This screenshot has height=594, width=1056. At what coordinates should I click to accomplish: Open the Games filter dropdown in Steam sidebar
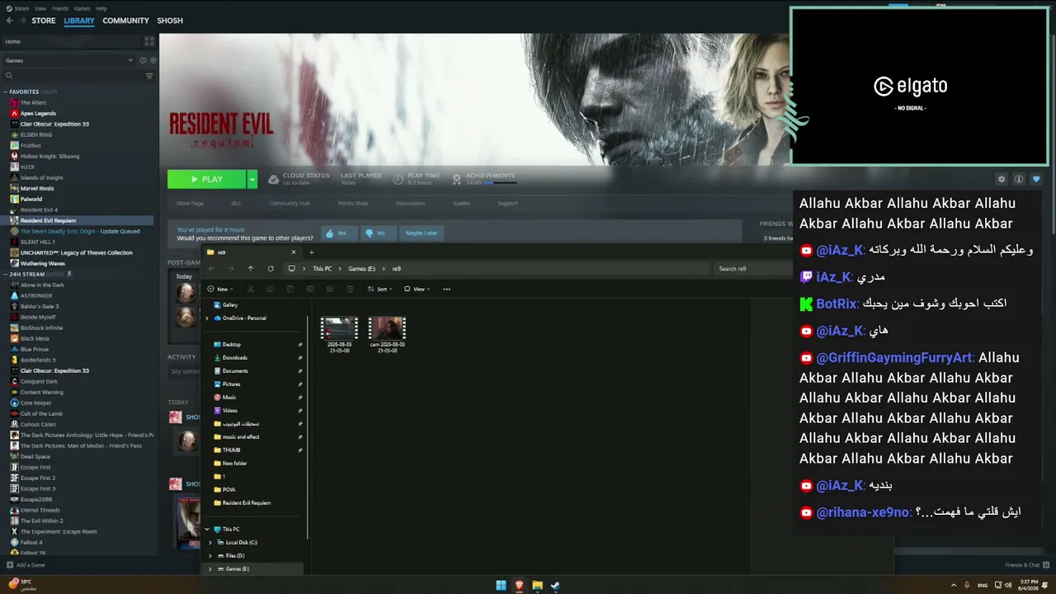pos(69,60)
